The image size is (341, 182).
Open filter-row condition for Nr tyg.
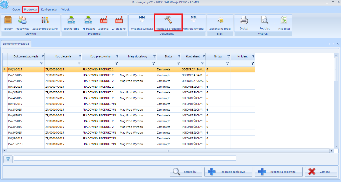point(228,63)
